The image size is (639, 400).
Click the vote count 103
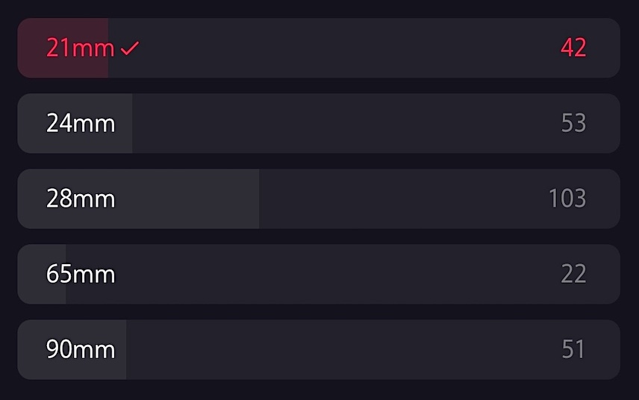(x=567, y=199)
